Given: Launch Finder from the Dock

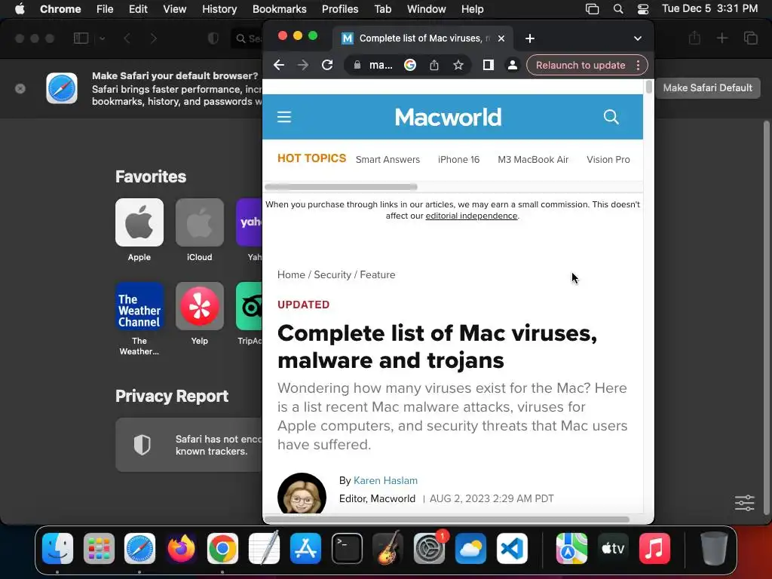Looking at the screenshot, I should [x=57, y=548].
